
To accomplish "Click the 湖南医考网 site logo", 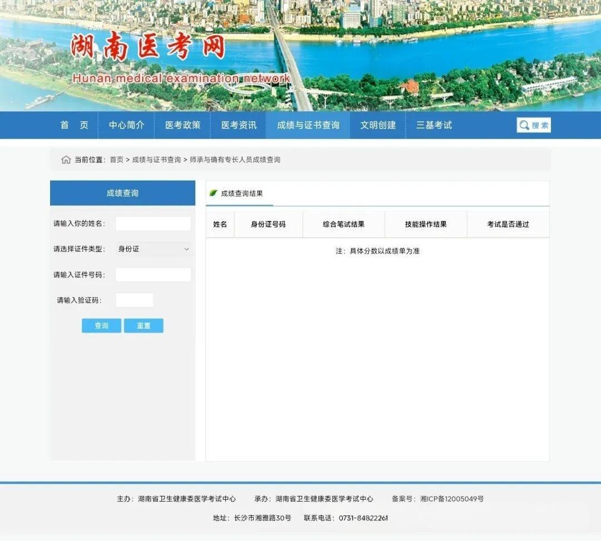I will 148,48.
